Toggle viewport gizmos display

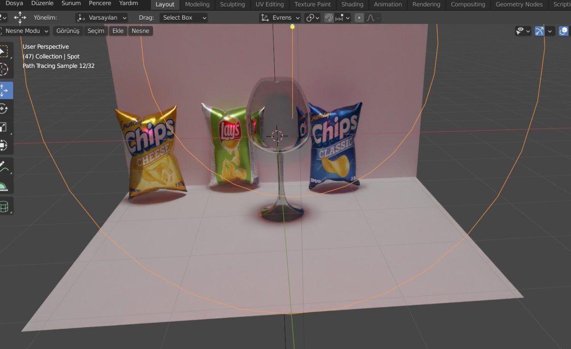(540, 31)
